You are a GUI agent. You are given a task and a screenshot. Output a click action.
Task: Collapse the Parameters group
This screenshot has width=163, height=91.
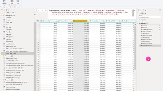click(x=2, y=56)
